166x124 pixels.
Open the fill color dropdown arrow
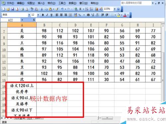[x=122, y=15]
